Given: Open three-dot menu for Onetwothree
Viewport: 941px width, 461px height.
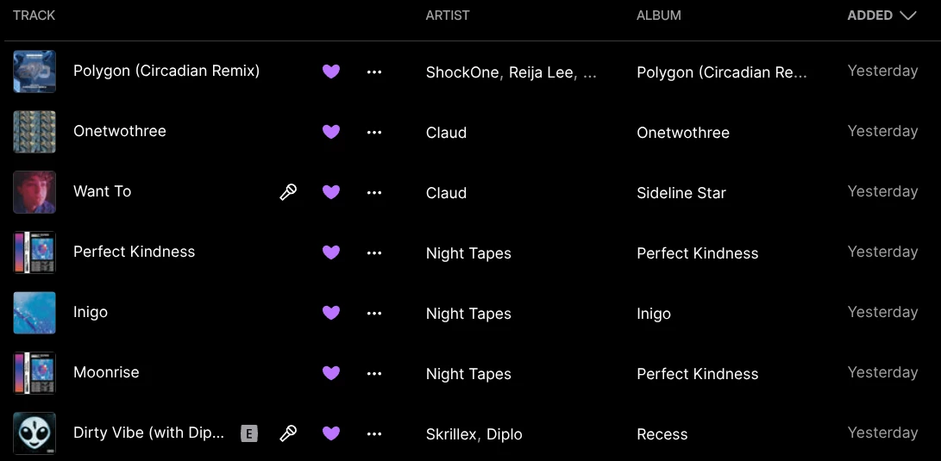Looking at the screenshot, I should coord(374,132).
